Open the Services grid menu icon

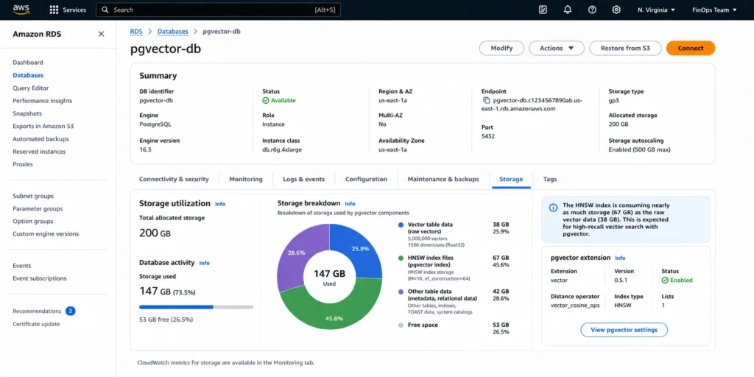pyautogui.click(x=54, y=10)
